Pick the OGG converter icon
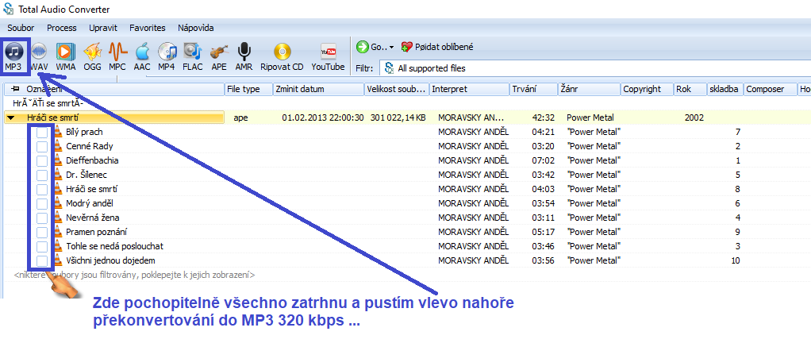 point(92,56)
